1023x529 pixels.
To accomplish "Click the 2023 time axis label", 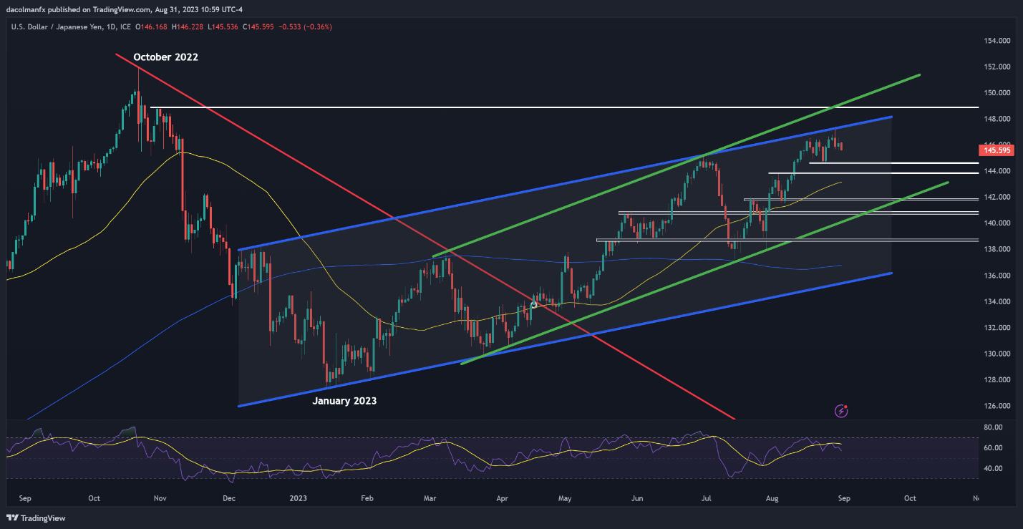I will pos(299,497).
